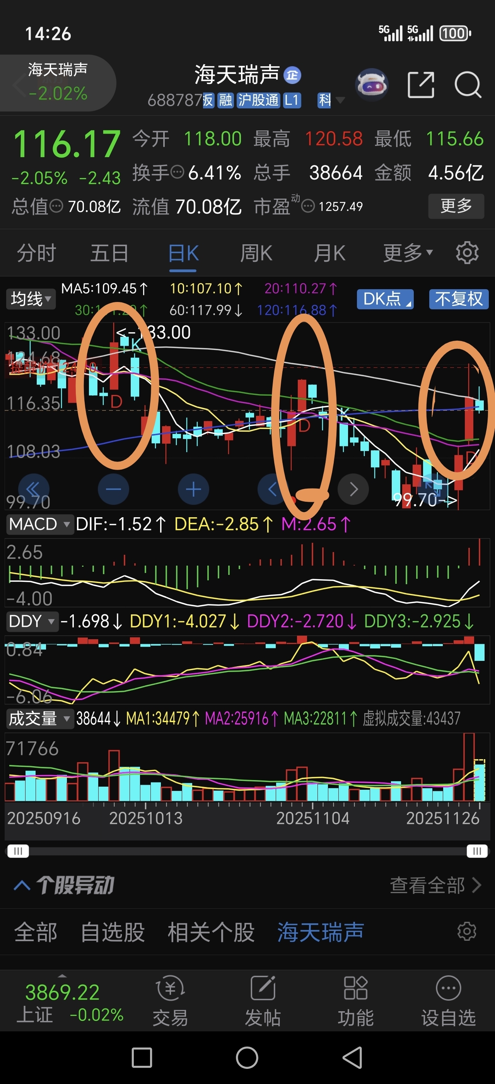Open 个股异动 settings gear icon
Viewport: 495px width, 1084px height.
coord(467,931)
